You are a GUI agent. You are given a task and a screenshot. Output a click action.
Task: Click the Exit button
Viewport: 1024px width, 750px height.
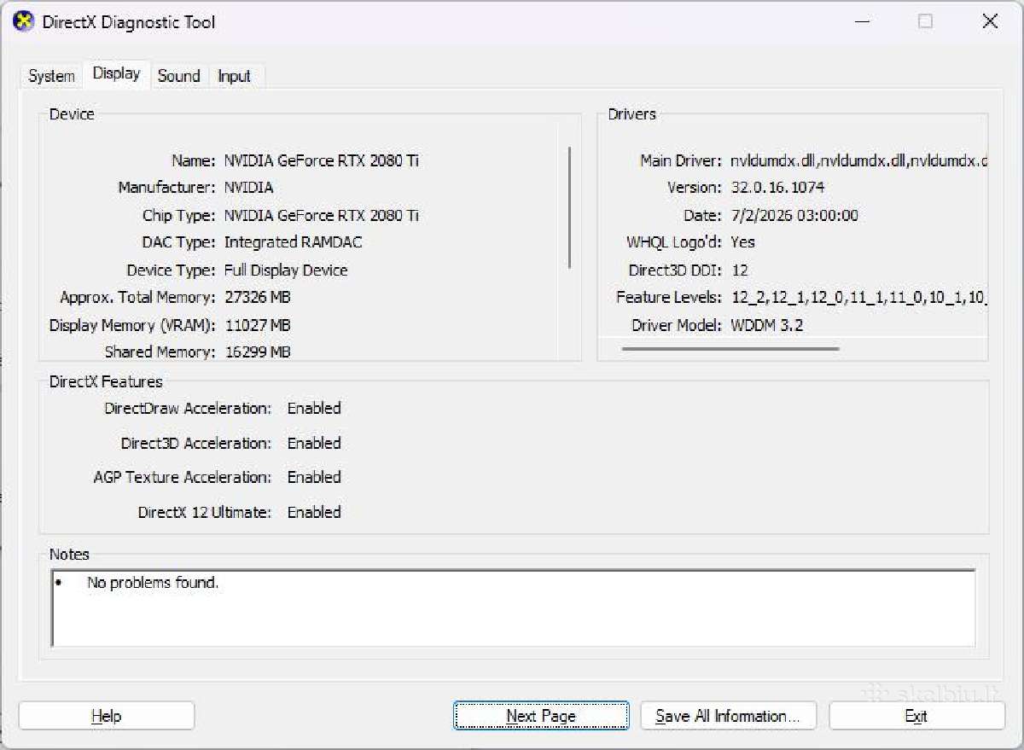coord(916,716)
